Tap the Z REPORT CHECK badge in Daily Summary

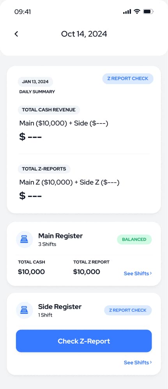[128, 78]
